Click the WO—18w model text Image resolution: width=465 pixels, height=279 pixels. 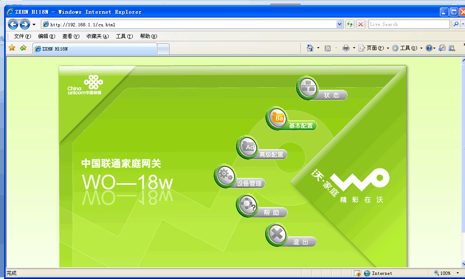[127, 182]
